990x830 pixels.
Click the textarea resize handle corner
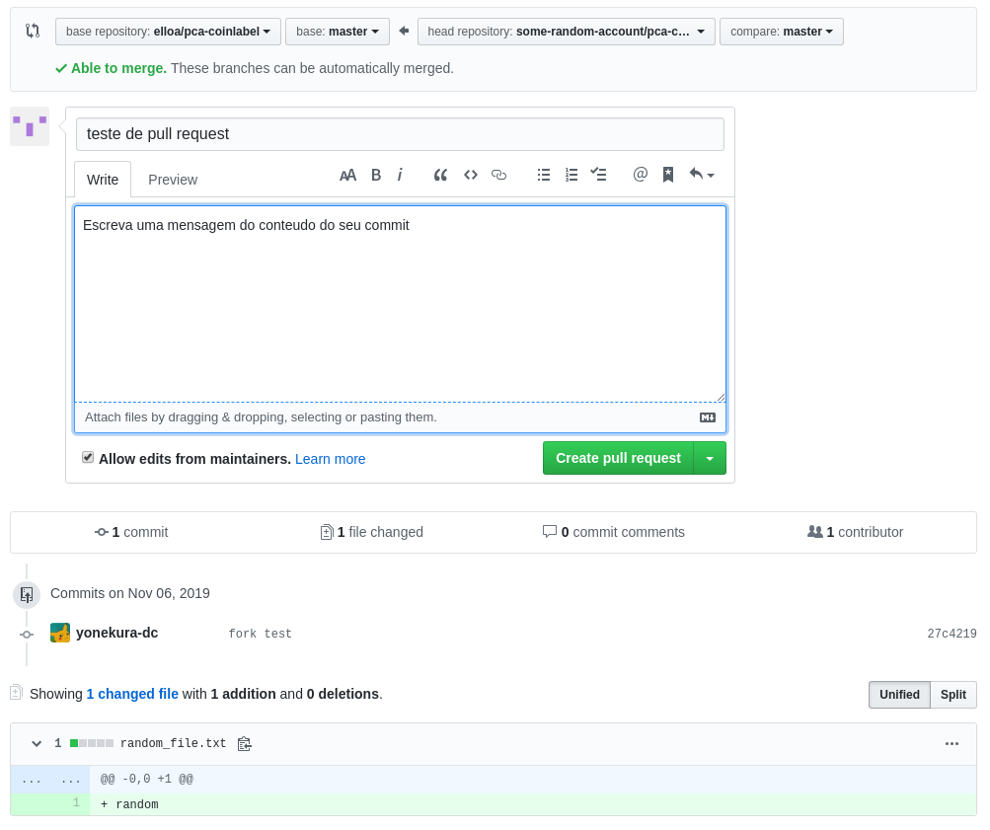tap(721, 397)
